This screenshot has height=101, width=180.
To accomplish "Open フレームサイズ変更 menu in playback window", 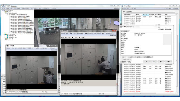I will point(78,33).
